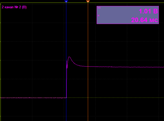Click the 1.01 В voltage reading

coord(148,11)
